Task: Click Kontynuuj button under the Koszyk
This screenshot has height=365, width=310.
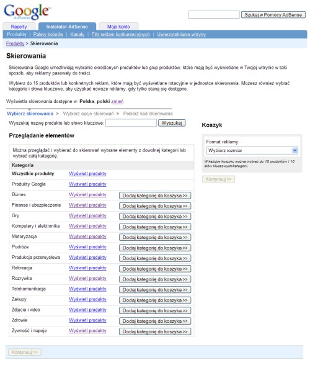Action: [218, 179]
